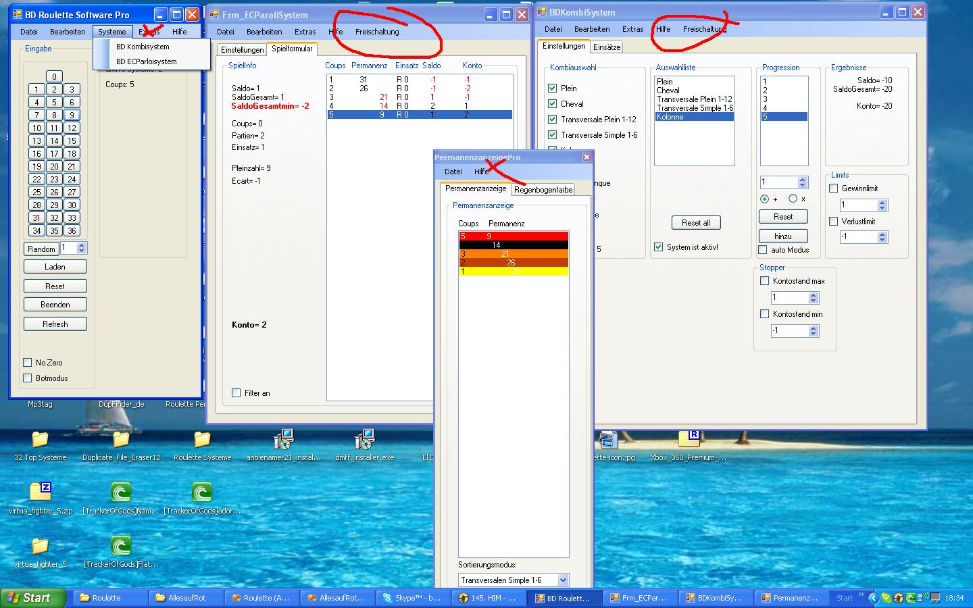Enable the Botmodus checkbox
Screen dimensions: 973x608
coord(28,378)
